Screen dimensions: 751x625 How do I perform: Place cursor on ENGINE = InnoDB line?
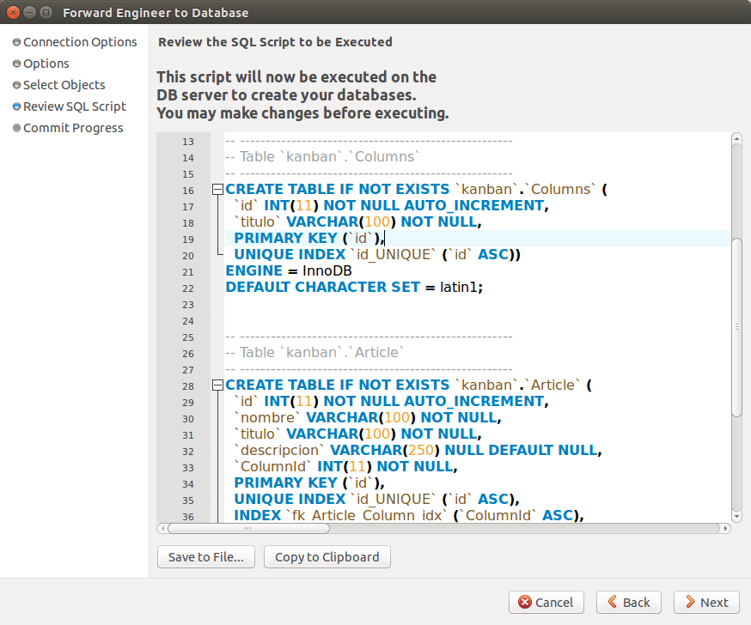pos(289,271)
